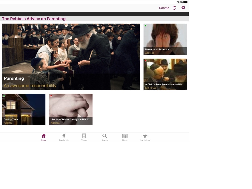Open the large Parenting featured image

pos(71,57)
